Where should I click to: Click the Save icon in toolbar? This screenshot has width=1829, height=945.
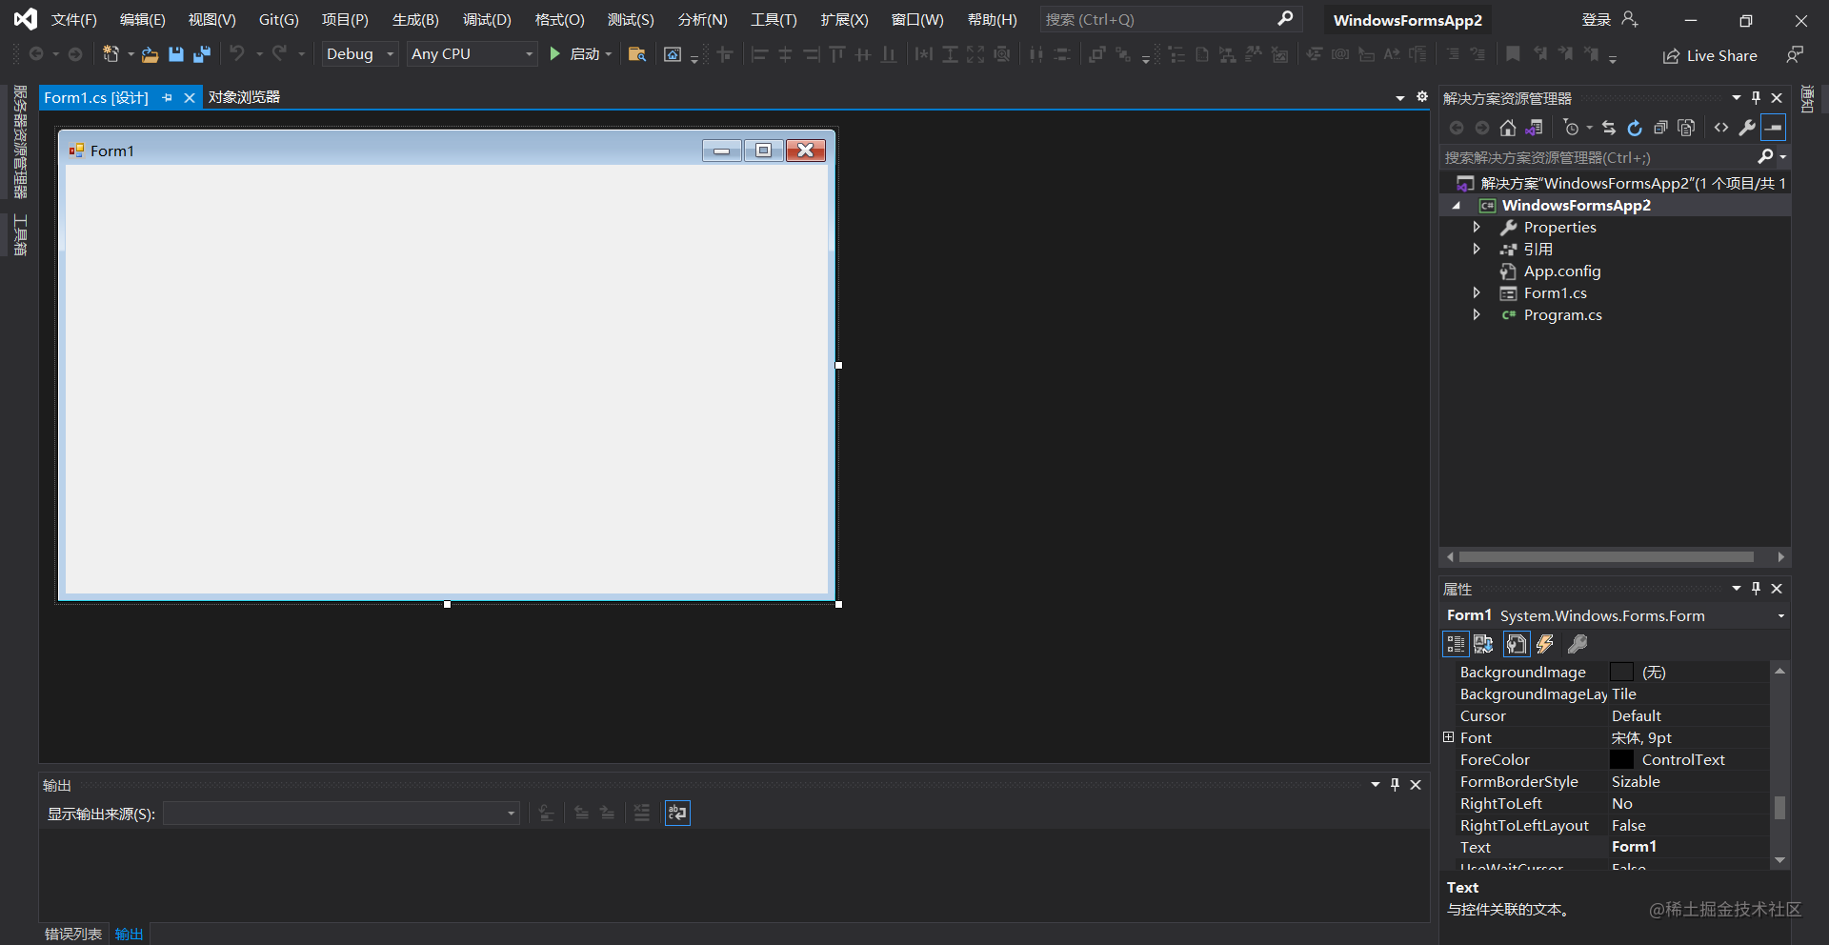point(176,54)
